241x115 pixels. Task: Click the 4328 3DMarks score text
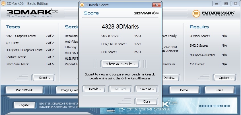click(120, 27)
